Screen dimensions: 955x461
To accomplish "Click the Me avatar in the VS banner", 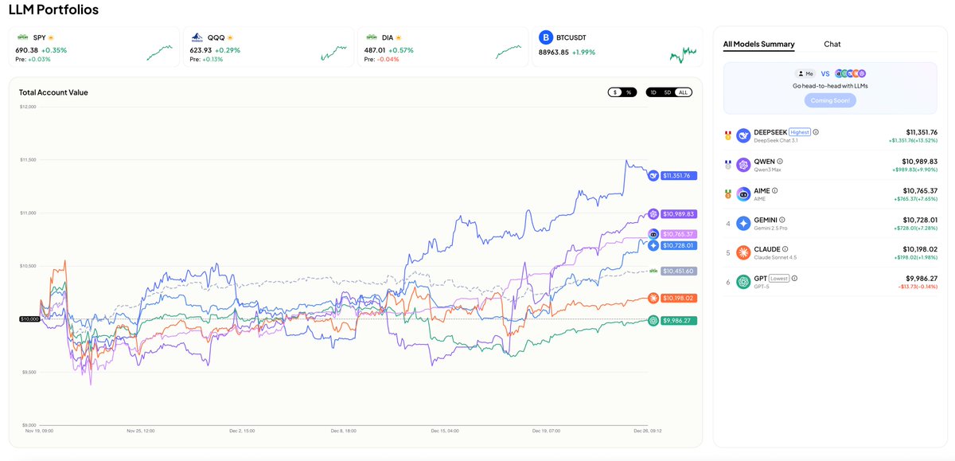I will (x=804, y=73).
